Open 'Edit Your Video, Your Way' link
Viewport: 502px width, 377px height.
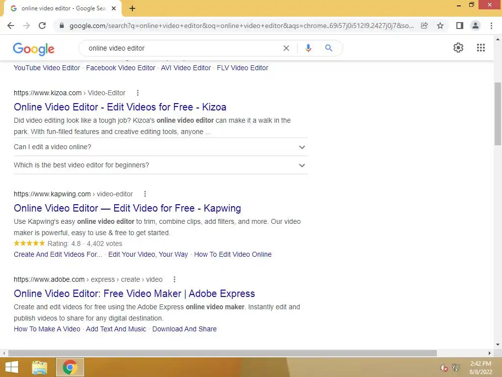point(148,255)
